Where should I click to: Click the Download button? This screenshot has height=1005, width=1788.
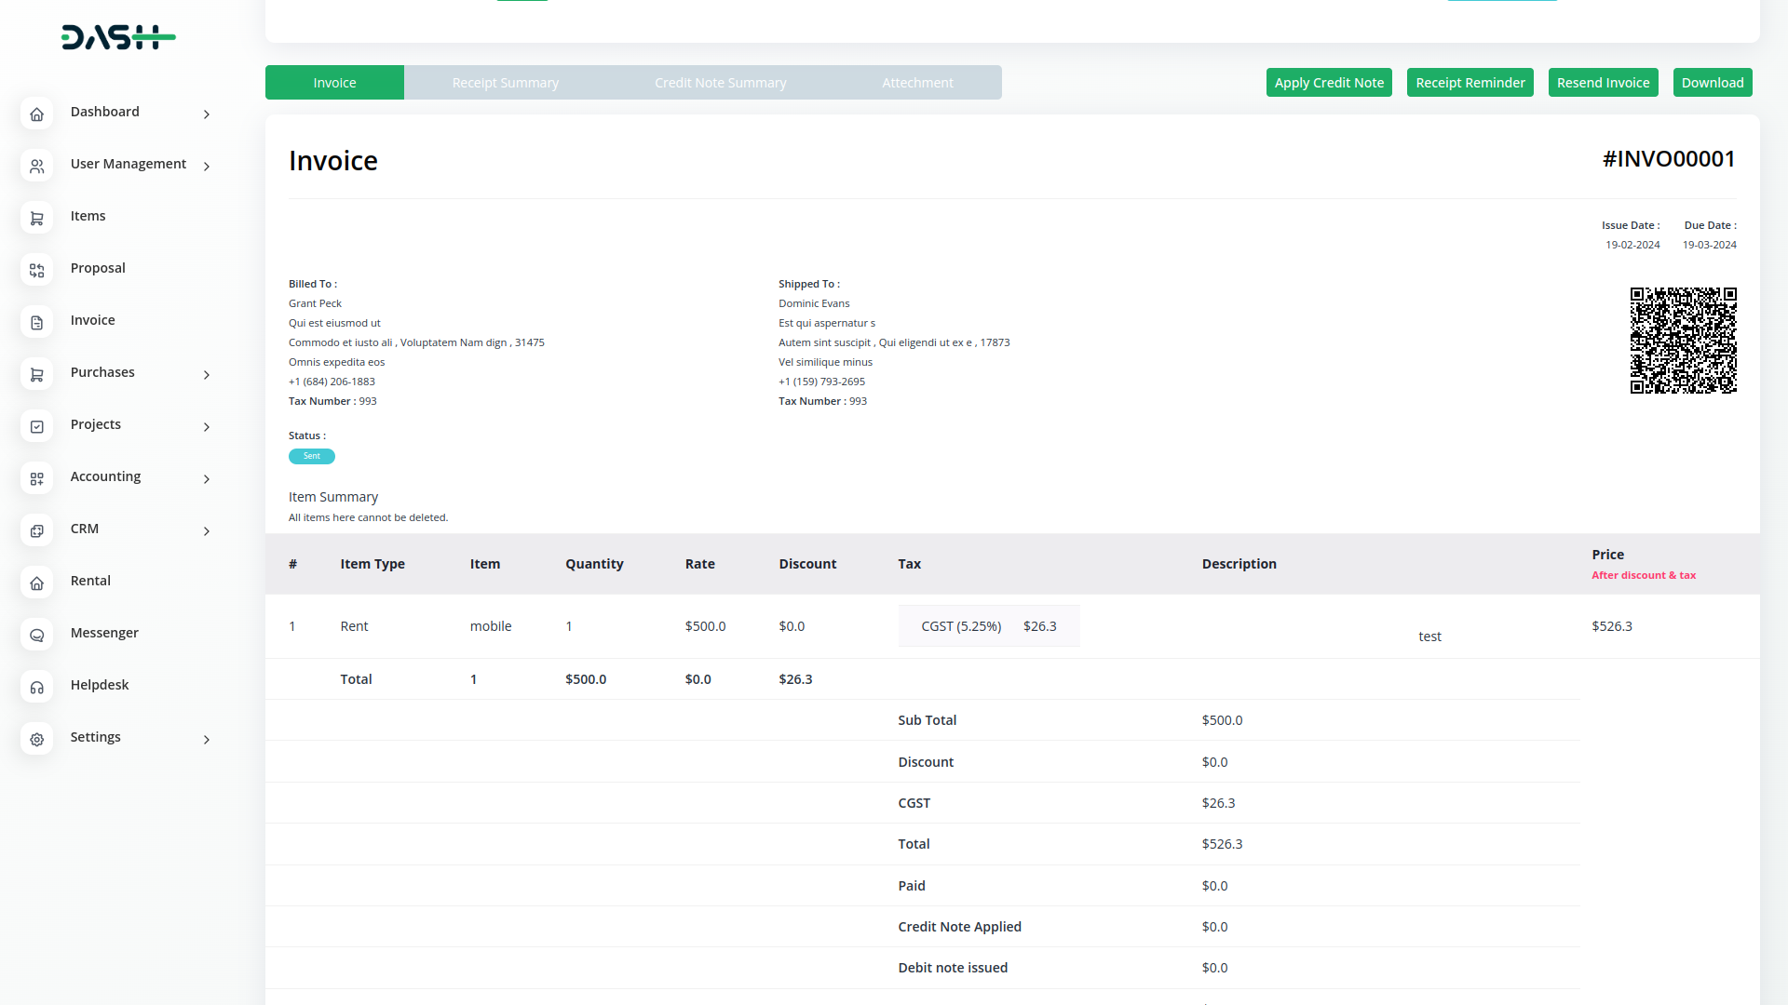1712,83
